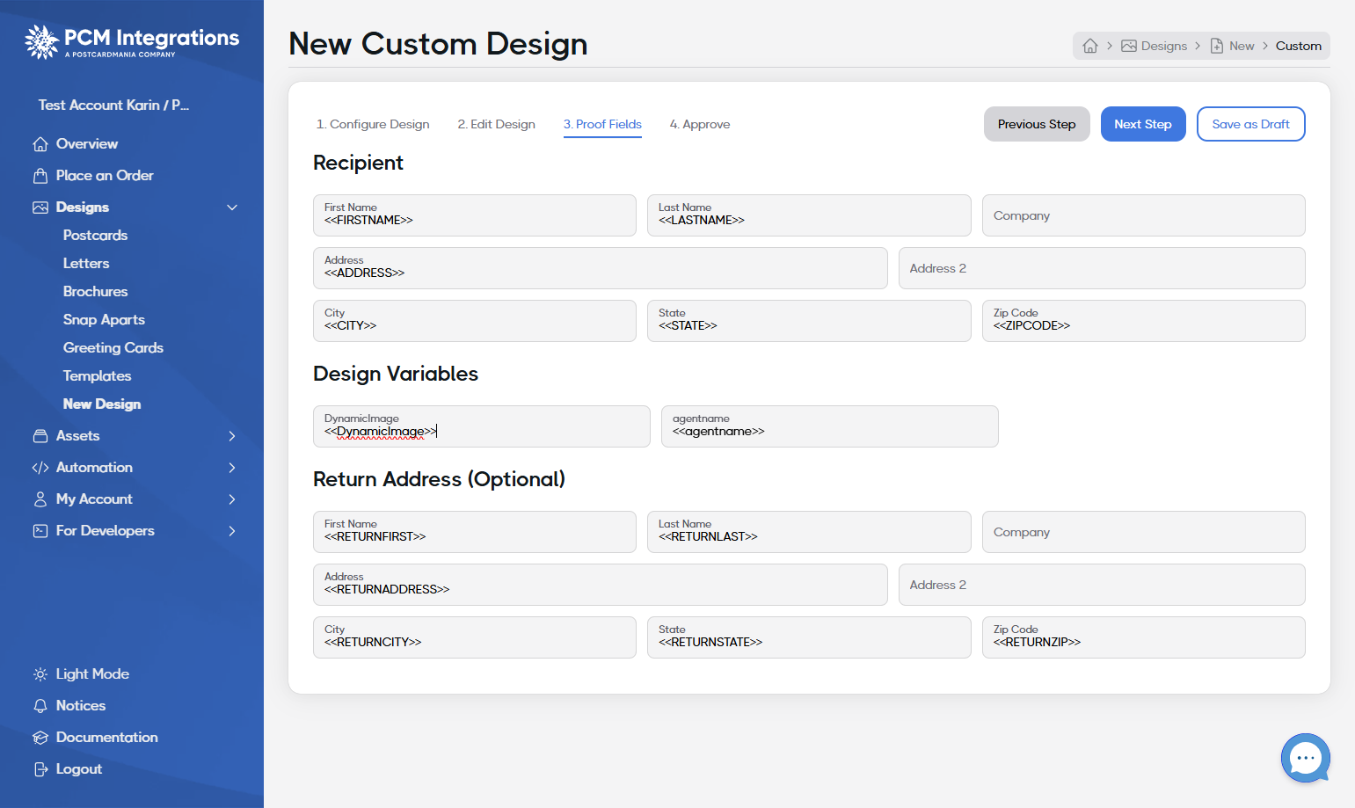The height and width of the screenshot is (808, 1355).
Task: Click the agentname variable field
Action: tap(829, 426)
